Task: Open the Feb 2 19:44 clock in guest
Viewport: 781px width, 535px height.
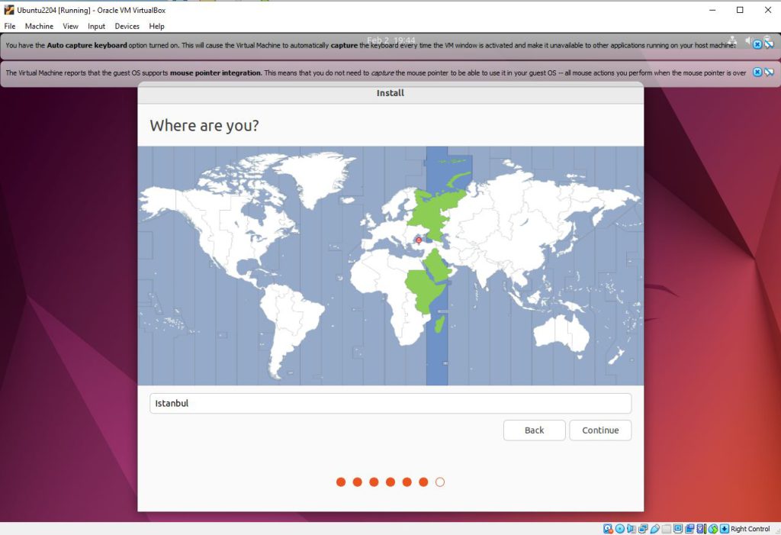Action: (x=391, y=40)
